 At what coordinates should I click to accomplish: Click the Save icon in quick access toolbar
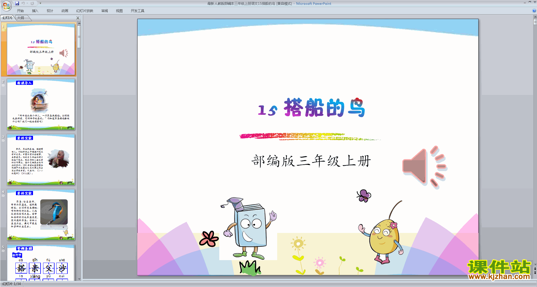coord(17,3)
